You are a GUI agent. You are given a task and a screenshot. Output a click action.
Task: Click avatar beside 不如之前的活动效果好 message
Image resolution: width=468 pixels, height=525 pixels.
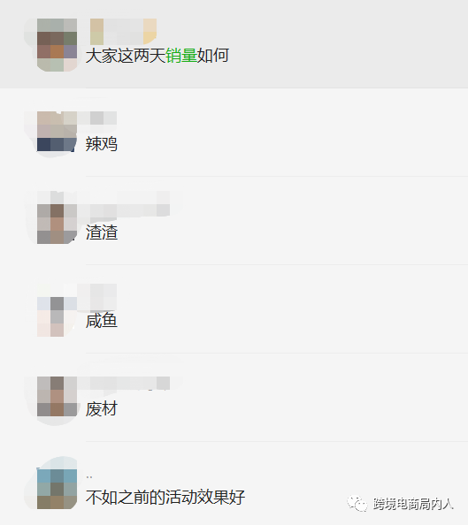tap(57, 489)
